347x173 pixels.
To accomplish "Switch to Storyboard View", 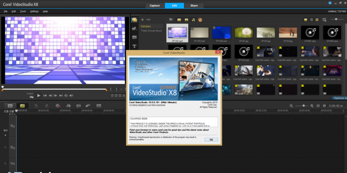I will click(10, 106).
